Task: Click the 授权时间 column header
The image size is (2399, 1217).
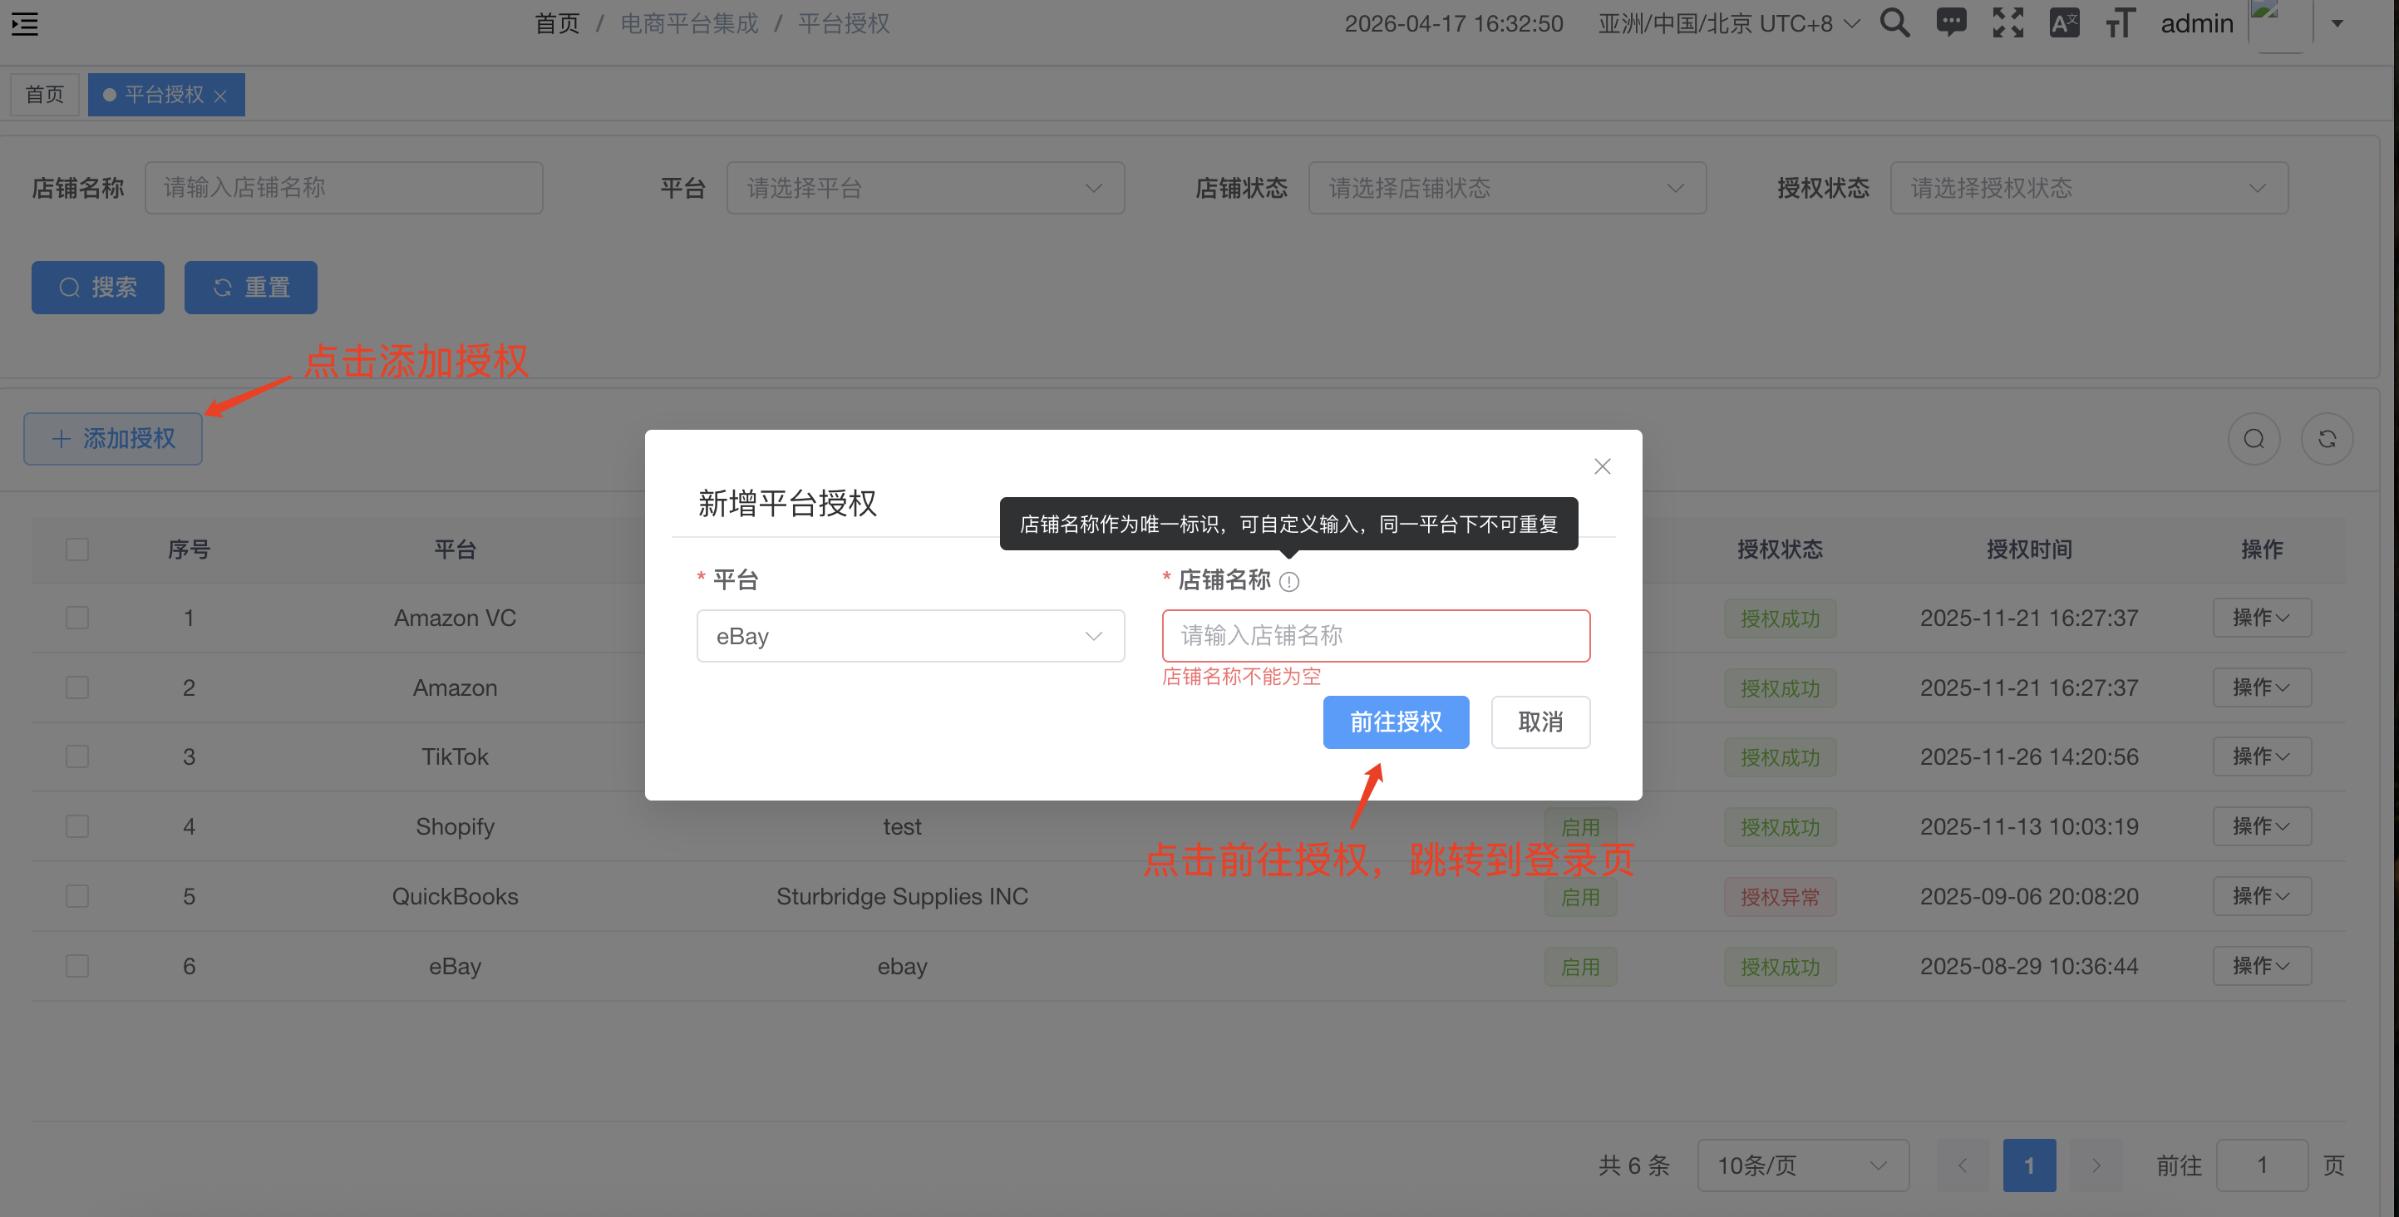Action: coord(2028,549)
